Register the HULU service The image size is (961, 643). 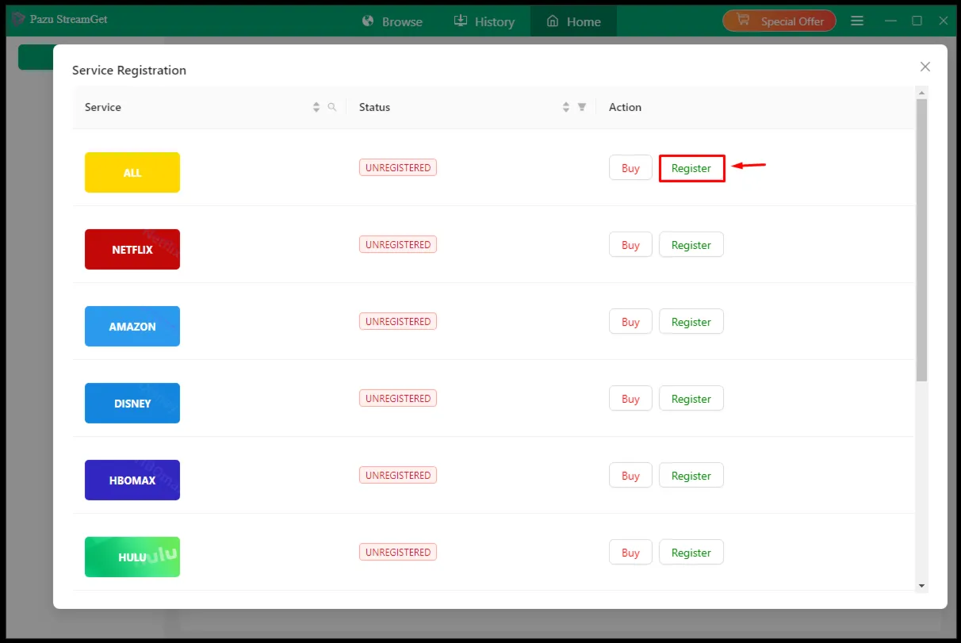point(691,553)
